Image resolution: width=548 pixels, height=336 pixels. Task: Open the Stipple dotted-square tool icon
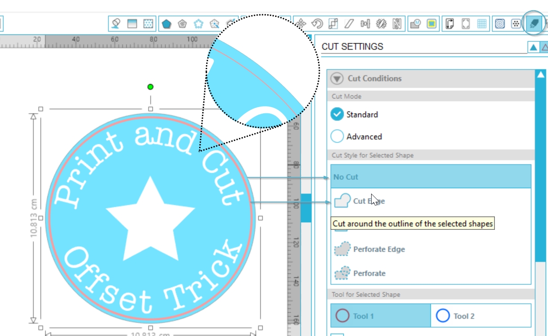[515, 24]
